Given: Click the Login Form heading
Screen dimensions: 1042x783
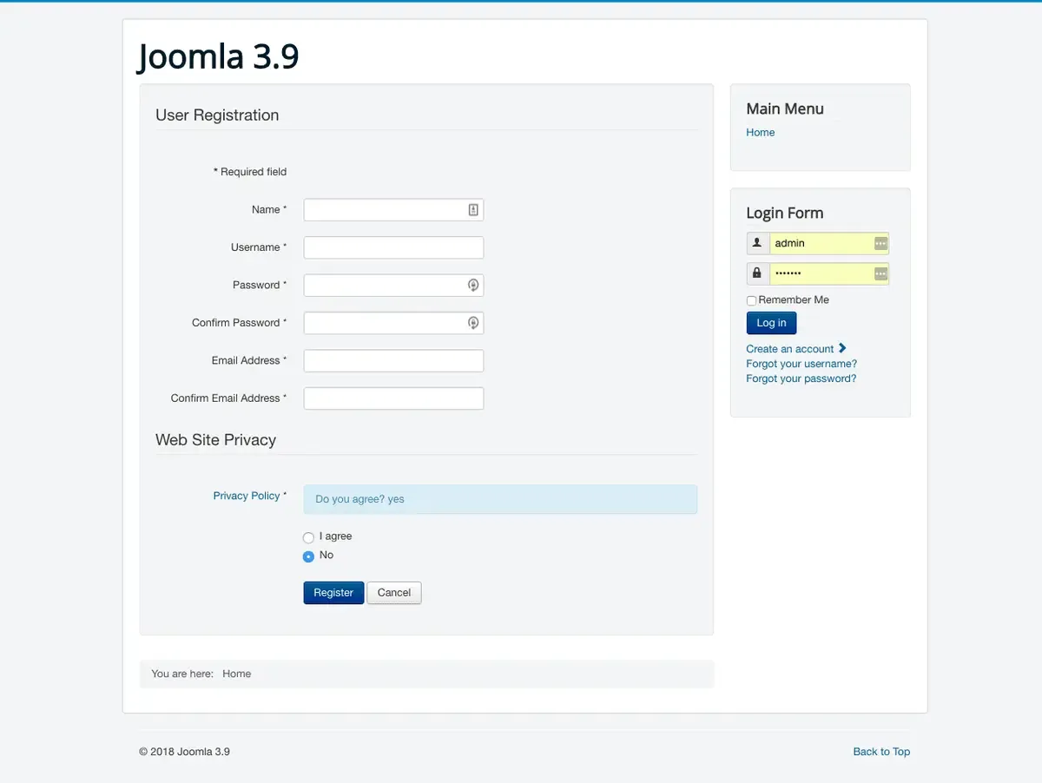Looking at the screenshot, I should point(785,213).
